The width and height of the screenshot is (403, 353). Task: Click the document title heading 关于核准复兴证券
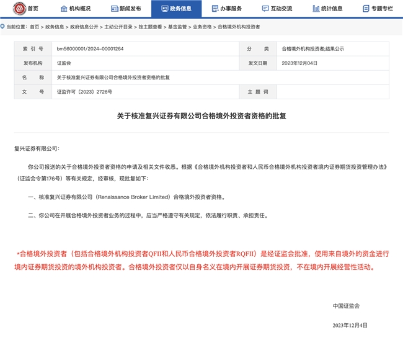201,116
